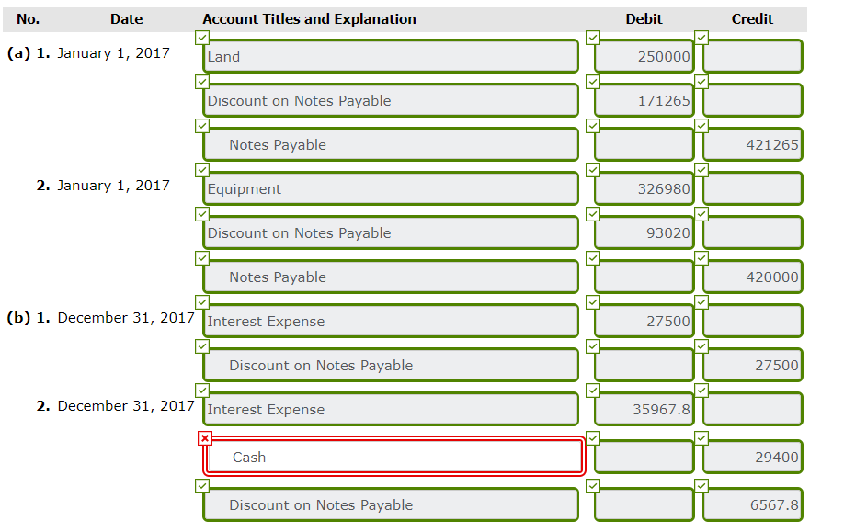
Task: Click the checkmark above the Equipment account field
Action: pyautogui.click(x=202, y=170)
